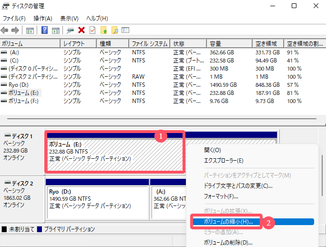Click free space value 94.49 GB
The image size is (326, 247).
tap(266, 61)
